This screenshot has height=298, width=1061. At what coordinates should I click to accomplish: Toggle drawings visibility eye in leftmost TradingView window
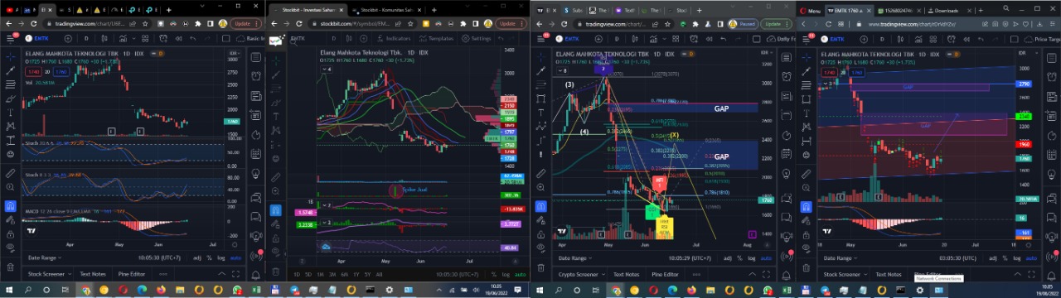tap(10, 248)
